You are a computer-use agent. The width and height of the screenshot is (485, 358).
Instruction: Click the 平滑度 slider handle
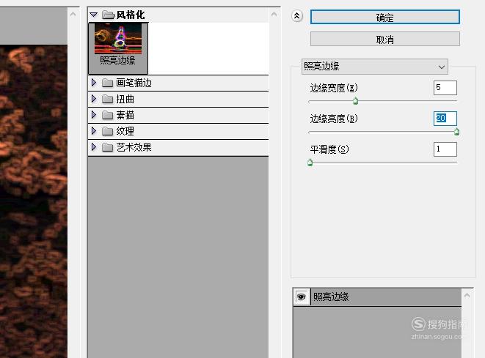[x=310, y=163]
